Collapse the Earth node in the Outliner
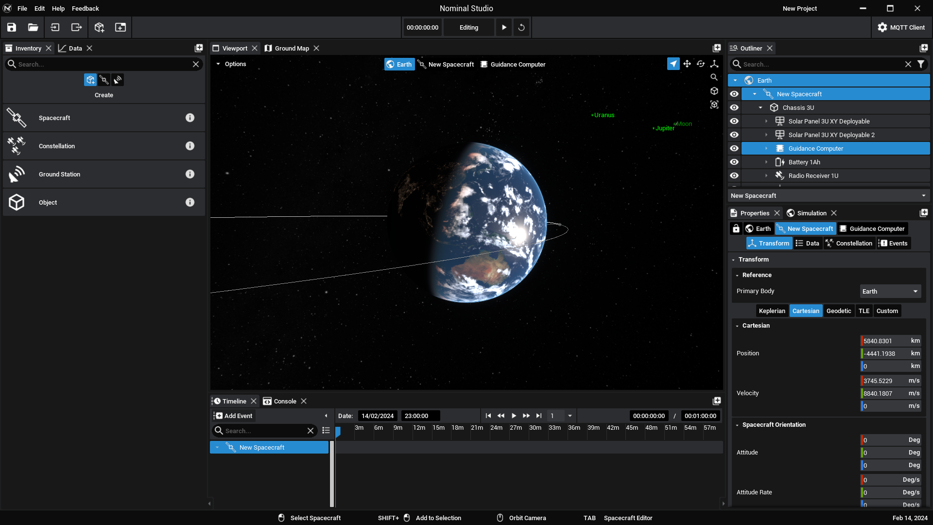 [735, 80]
